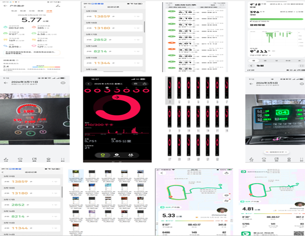Tap delete icon under 3月11日 photo
Screen dimensions: 305x236
click(48, 159)
